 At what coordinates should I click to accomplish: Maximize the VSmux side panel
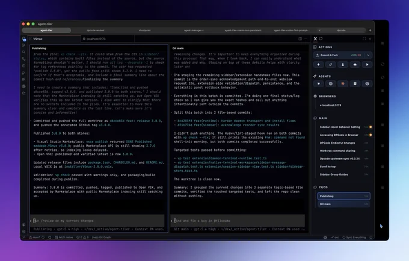click(x=364, y=39)
